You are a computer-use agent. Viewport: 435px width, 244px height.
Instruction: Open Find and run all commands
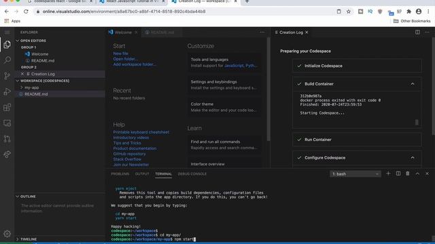click(224, 144)
